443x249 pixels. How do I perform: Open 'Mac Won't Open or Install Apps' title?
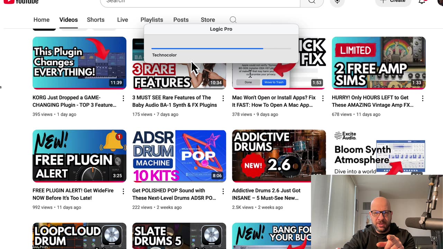point(274,101)
